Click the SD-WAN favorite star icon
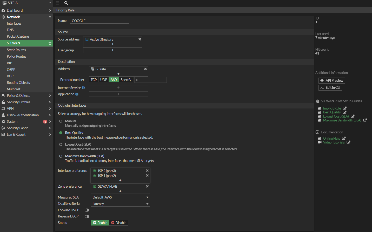Image resolution: width=372 pixels, height=232 pixels. 50,43
